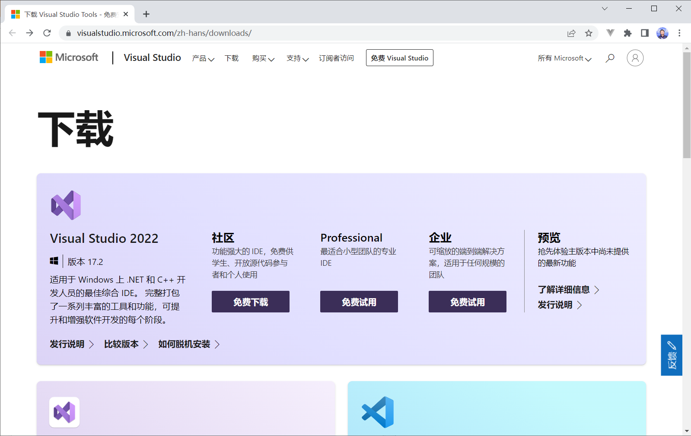The height and width of the screenshot is (436, 691).
Task: Click the Microsoft logo
Action: point(69,57)
